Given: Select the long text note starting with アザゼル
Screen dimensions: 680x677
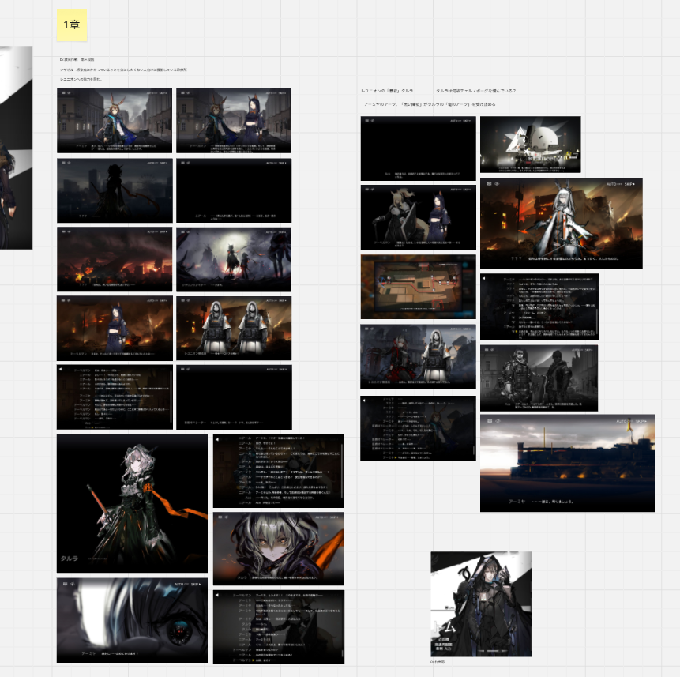Looking at the screenshot, I should pyautogui.click(x=123, y=70).
